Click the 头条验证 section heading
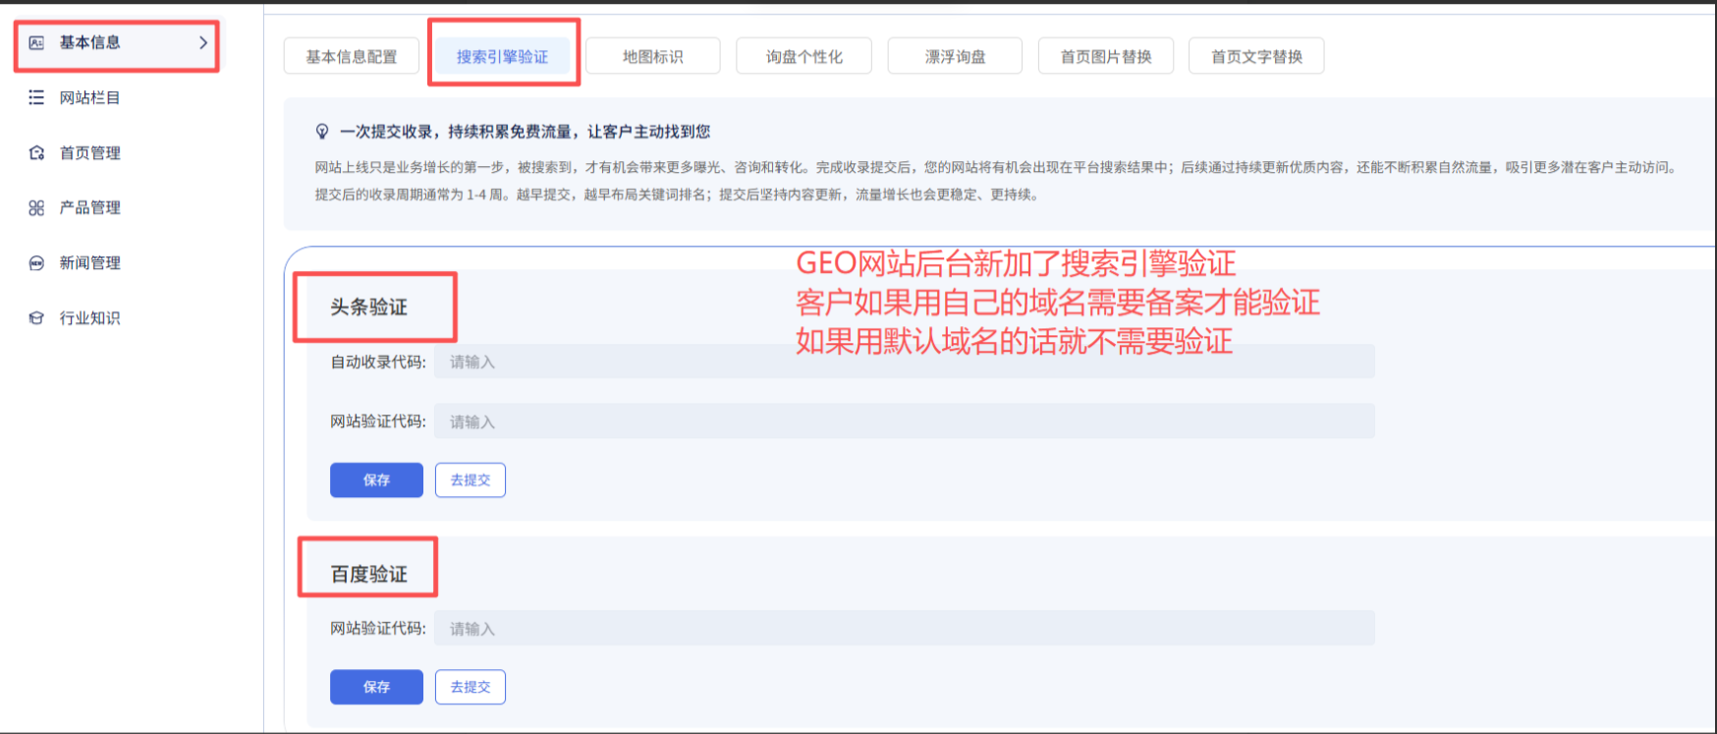 pos(368,307)
